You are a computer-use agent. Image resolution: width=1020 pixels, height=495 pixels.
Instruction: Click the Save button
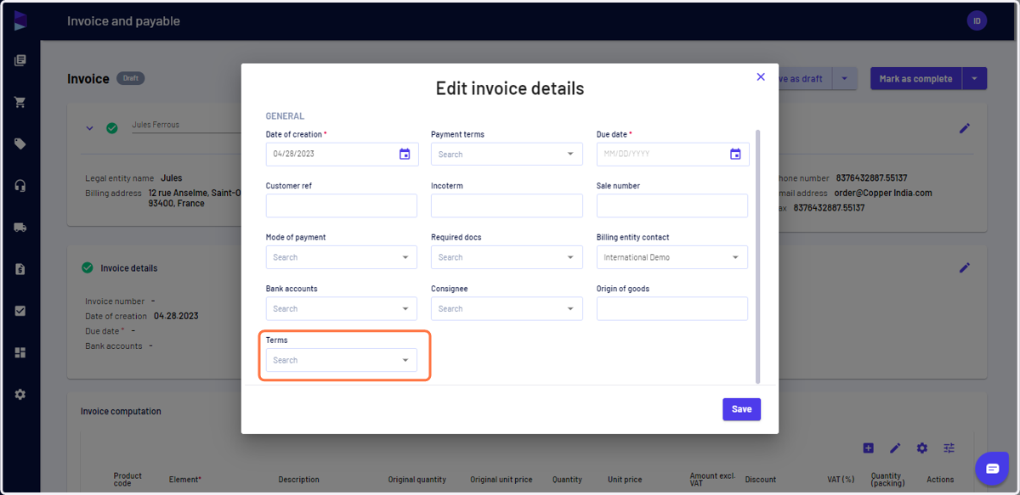click(x=742, y=409)
